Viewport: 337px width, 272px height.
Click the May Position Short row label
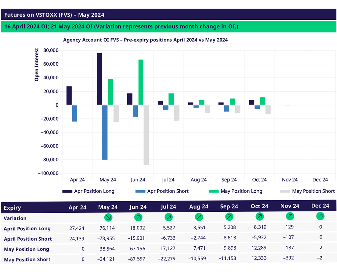click(x=27, y=259)
